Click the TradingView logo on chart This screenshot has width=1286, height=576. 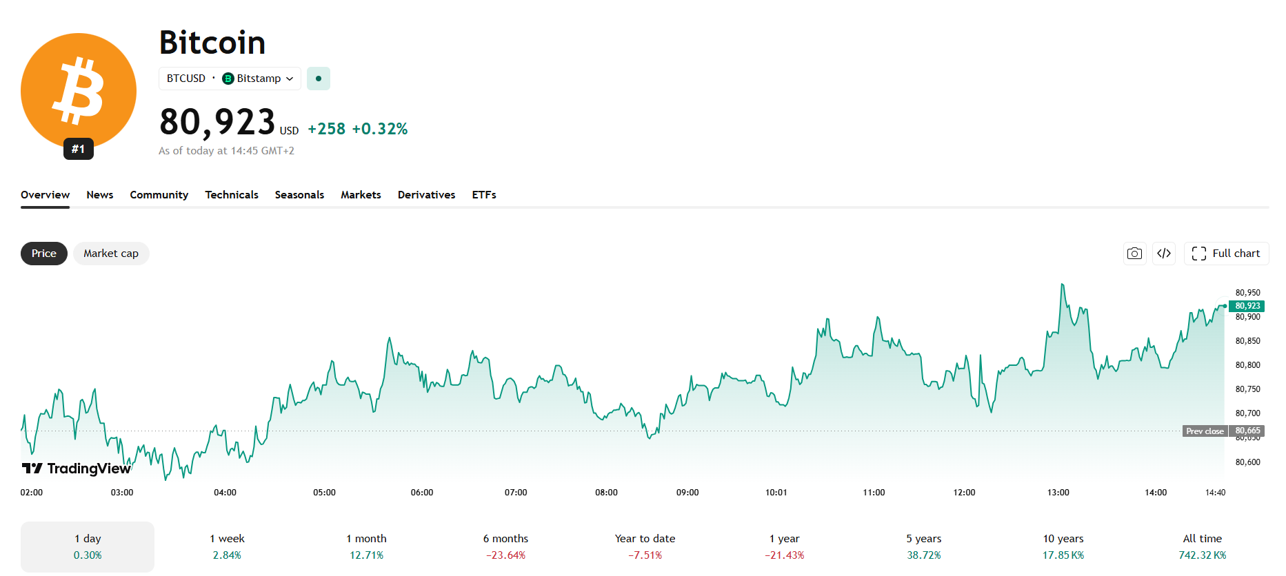tap(77, 469)
